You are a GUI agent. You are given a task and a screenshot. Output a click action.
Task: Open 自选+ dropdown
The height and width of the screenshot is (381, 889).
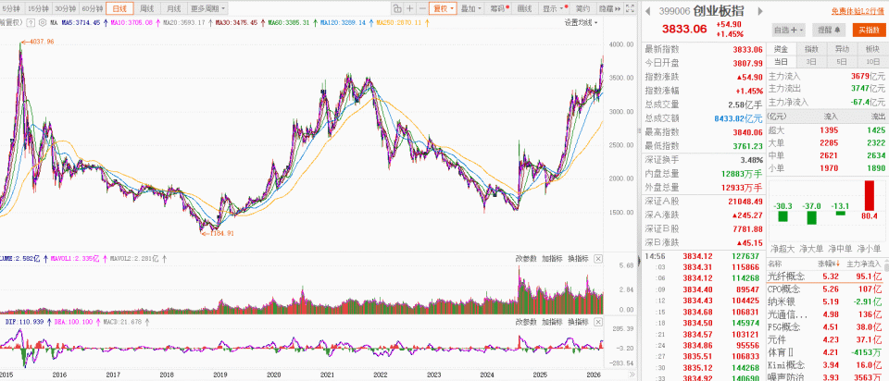[x=789, y=30]
